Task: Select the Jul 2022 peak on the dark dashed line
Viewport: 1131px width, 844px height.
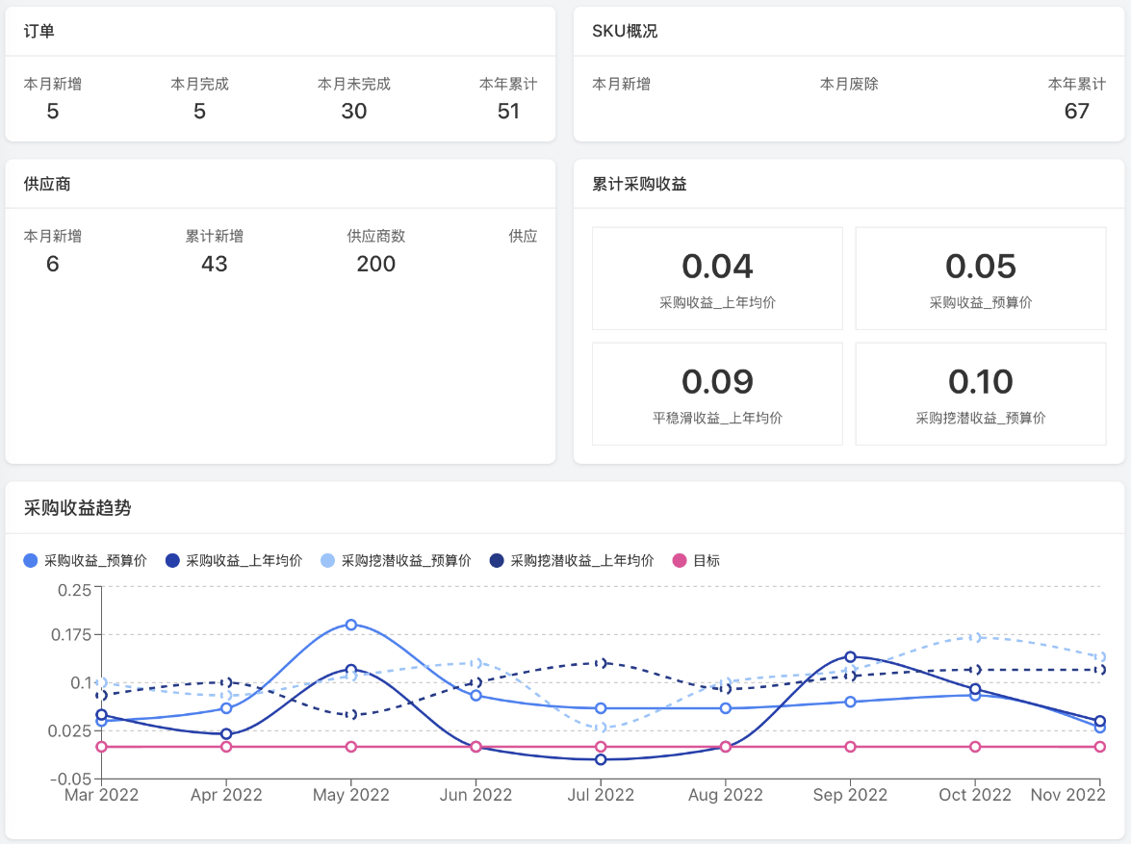Action: click(601, 663)
